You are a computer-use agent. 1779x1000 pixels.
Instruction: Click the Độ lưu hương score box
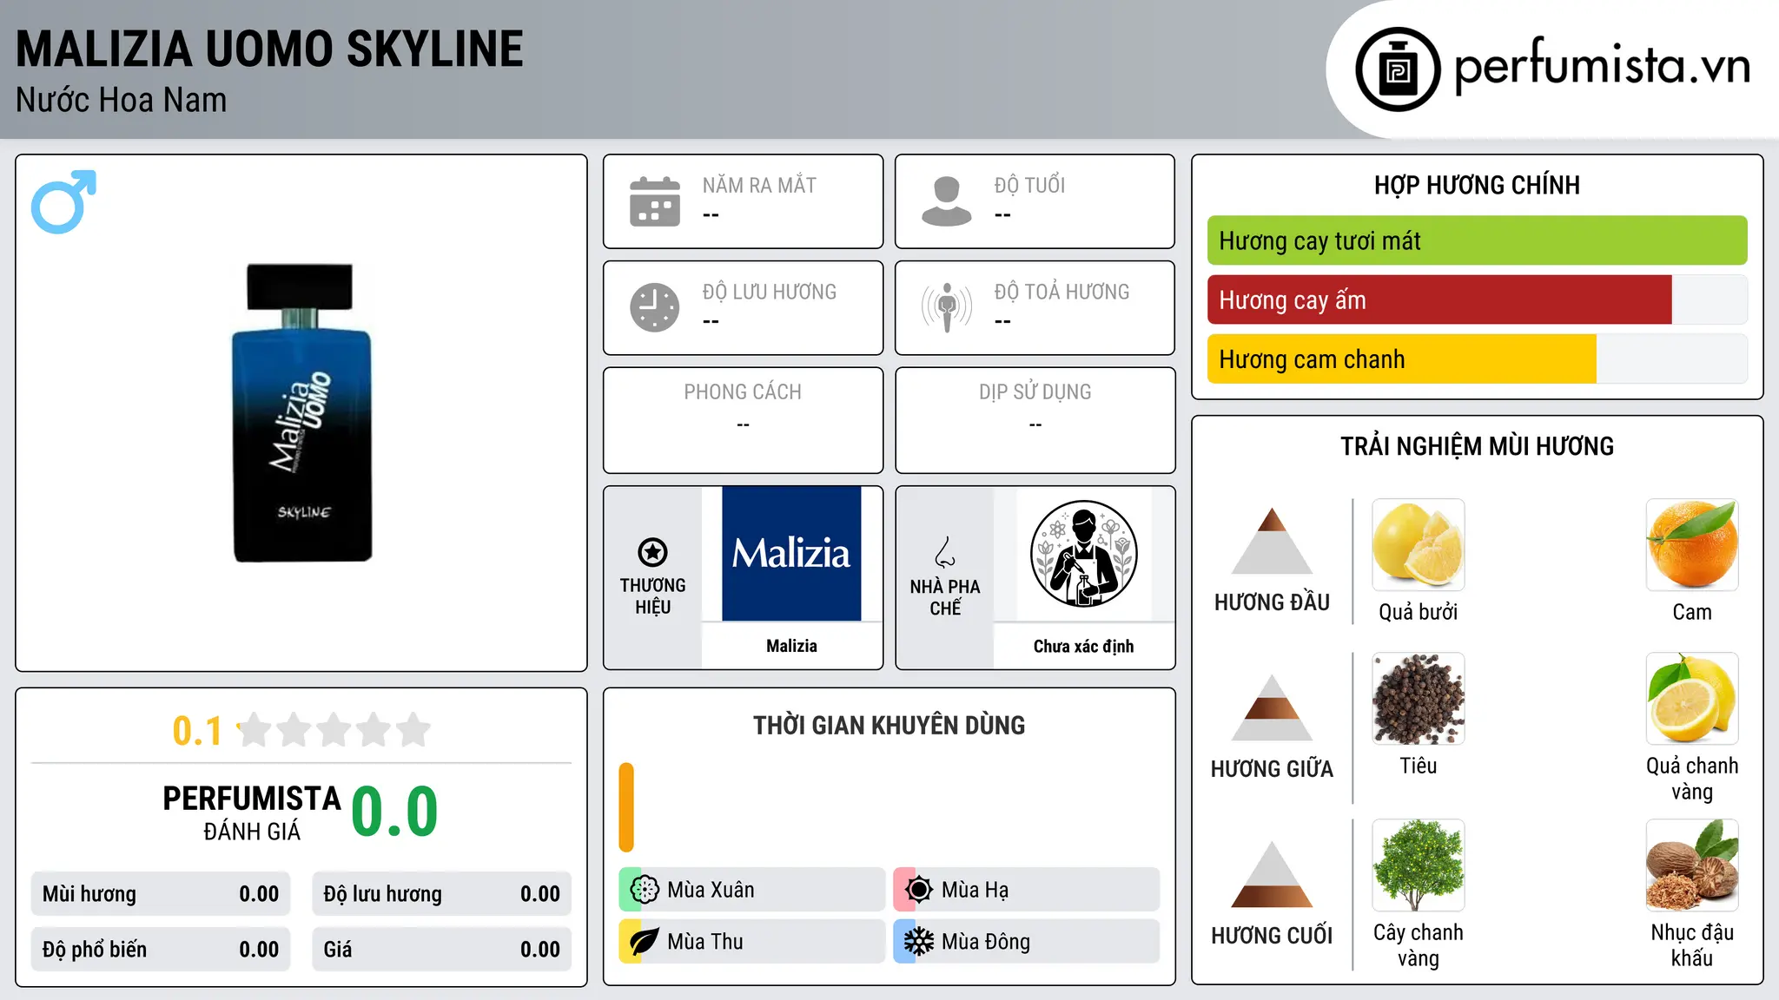441,894
